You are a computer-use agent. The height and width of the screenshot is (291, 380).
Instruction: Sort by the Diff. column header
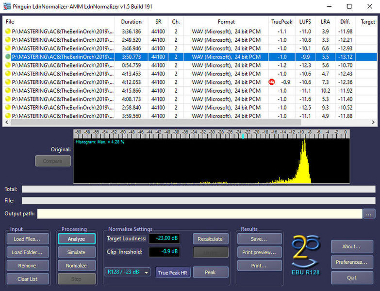click(345, 22)
